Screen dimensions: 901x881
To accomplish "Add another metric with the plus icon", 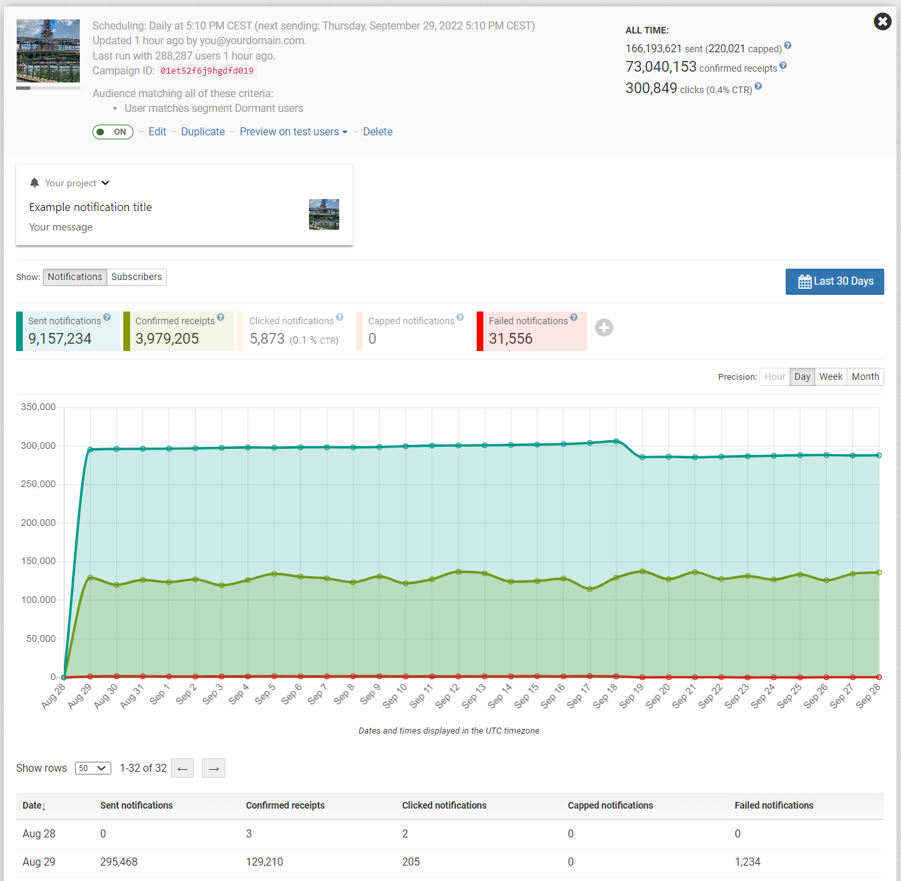I will pos(604,328).
